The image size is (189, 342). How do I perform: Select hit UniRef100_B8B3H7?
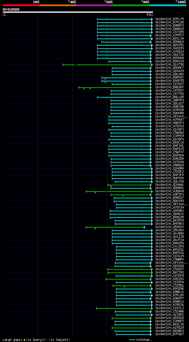point(170,87)
